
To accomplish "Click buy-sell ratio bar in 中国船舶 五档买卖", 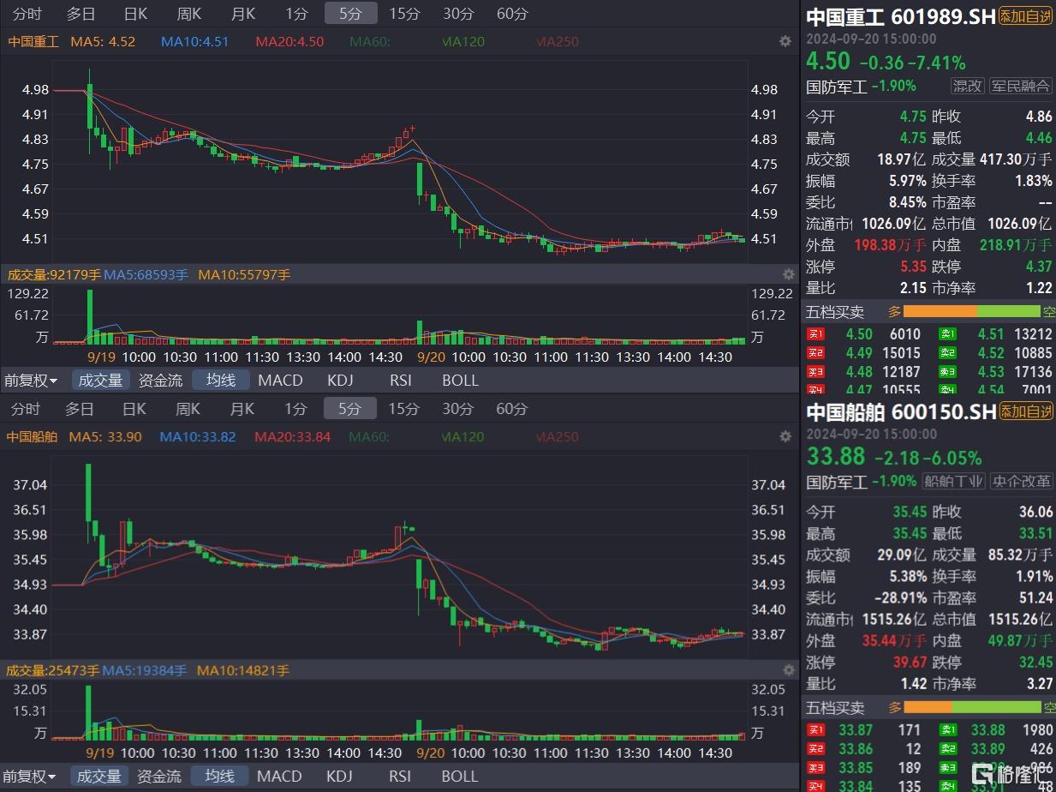I will pos(972,707).
